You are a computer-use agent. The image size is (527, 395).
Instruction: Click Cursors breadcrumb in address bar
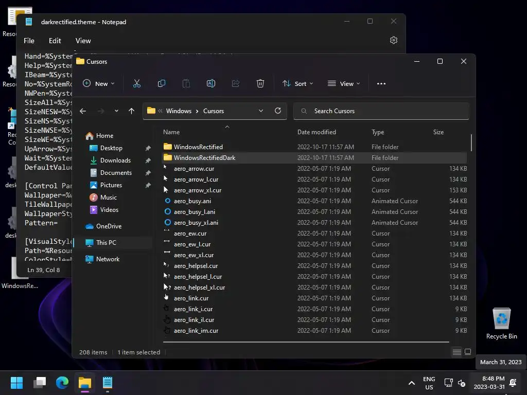tap(214, 111)
